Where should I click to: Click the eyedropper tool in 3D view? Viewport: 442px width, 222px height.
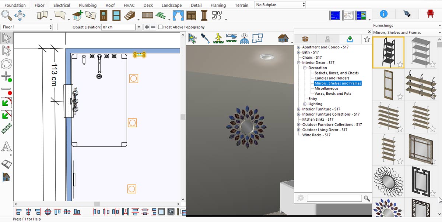[x=205, y=38]
